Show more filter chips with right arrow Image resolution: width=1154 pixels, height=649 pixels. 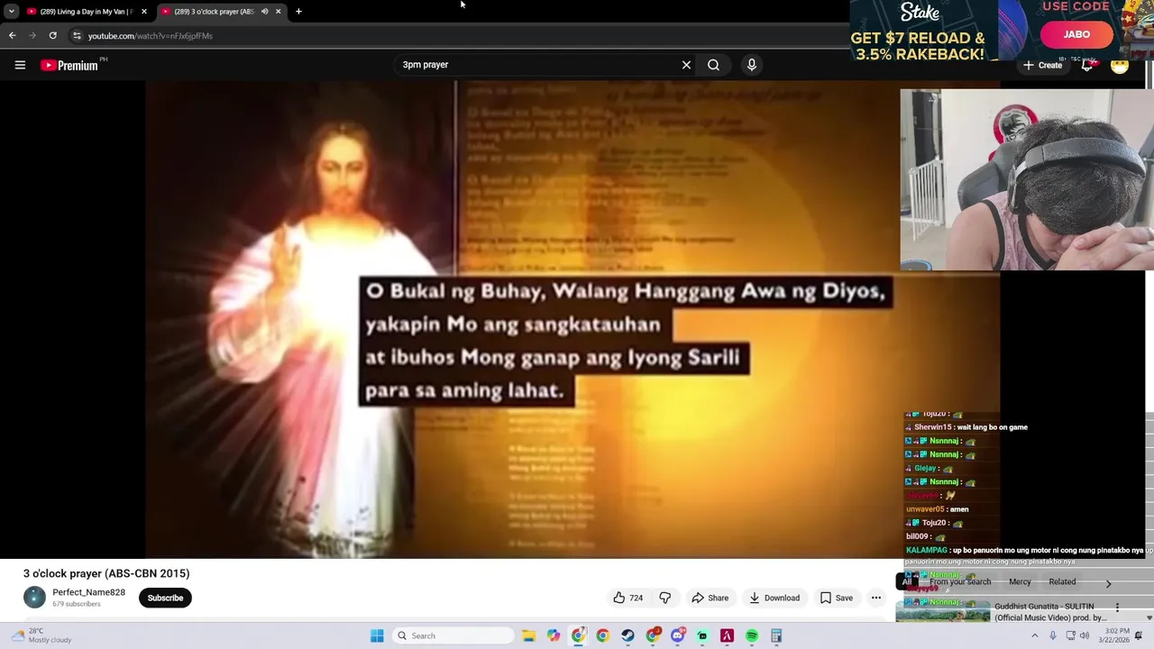(1108, 583)
